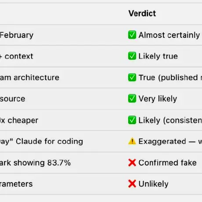
Task: Click the Confirmed fake verdict text
Action: coord(167,163)
